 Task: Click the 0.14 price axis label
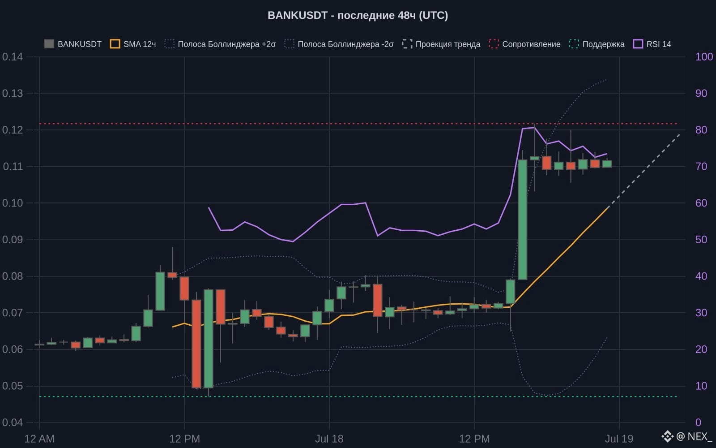pyautogui.click(x=13, y=57)
